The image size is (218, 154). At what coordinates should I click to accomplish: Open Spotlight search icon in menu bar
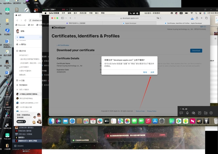click(x=196, y=13)
